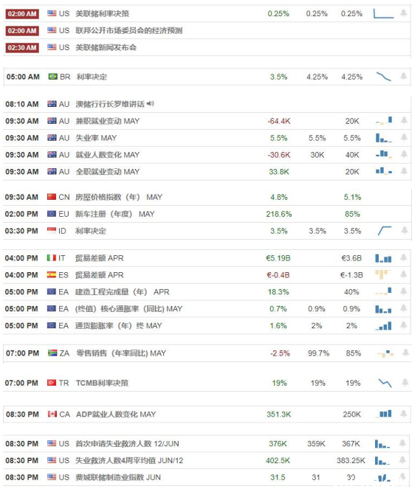Click the CN country code with China flag
The height and width of the screenshot is (489, 412).
click(x=64, y=197)
